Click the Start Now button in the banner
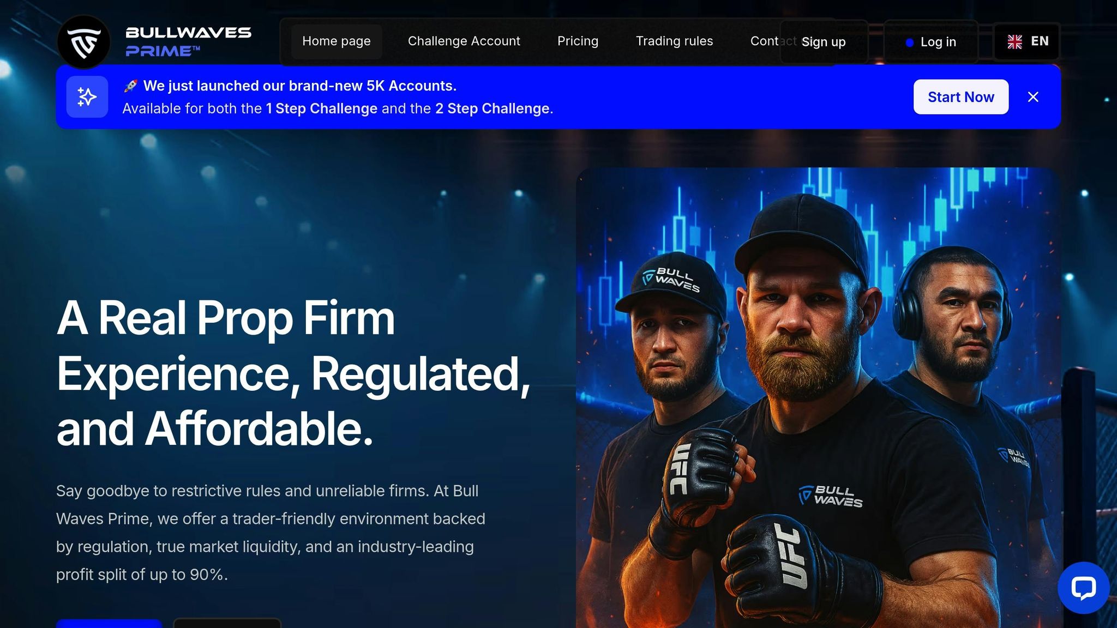Viewport: 1117px width, 628px height. click(x=961, y=97)
